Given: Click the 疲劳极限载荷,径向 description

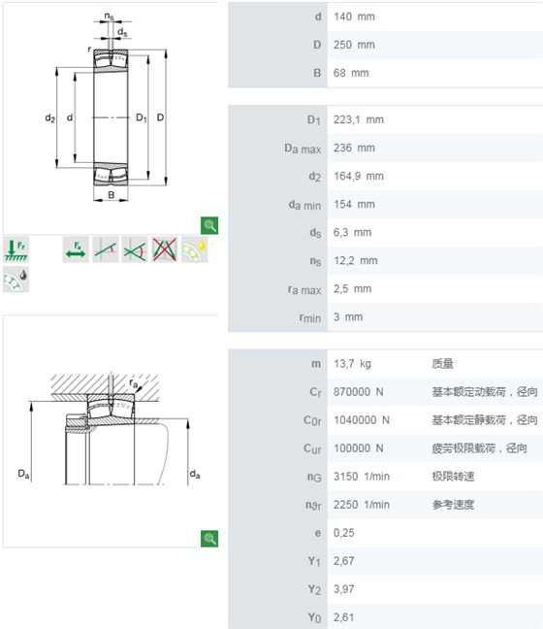Looking at the screenshot, I should click(479, 448).
